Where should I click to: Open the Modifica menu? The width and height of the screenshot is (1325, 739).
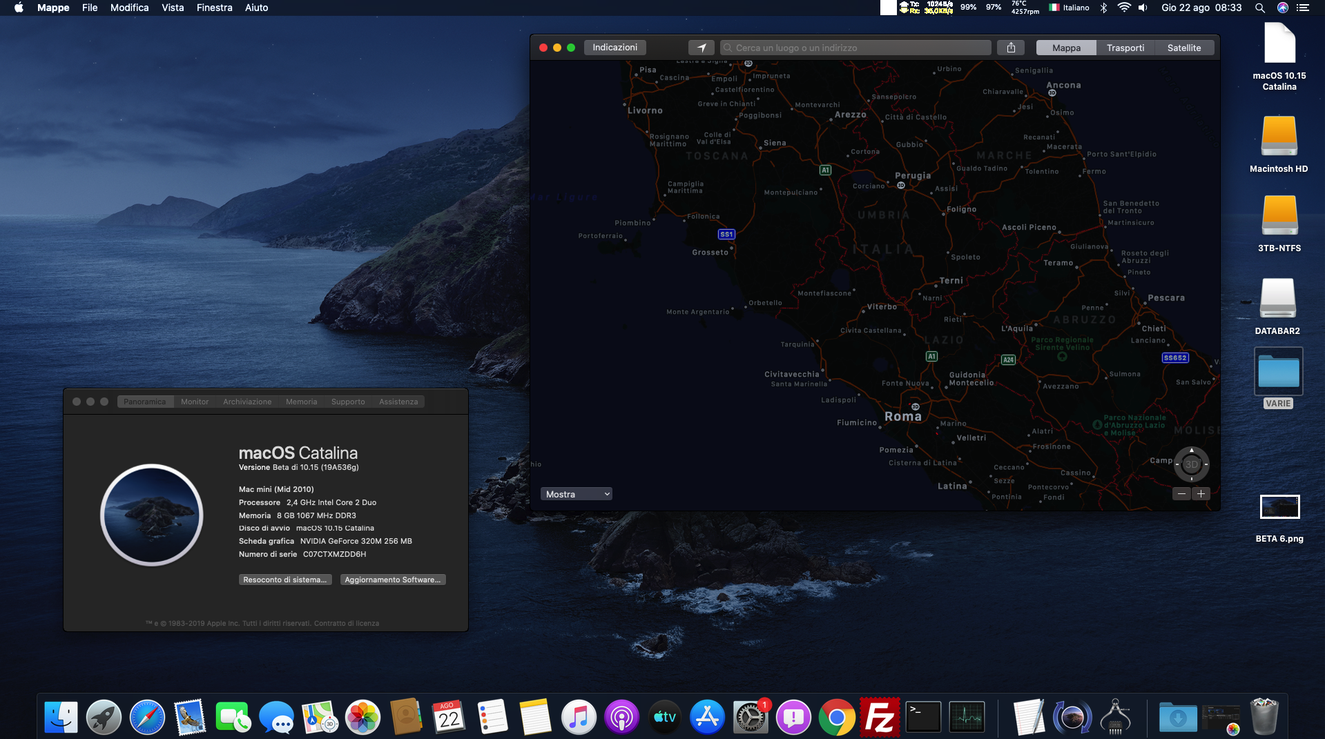pyautogui.click(x=130, y=8)
